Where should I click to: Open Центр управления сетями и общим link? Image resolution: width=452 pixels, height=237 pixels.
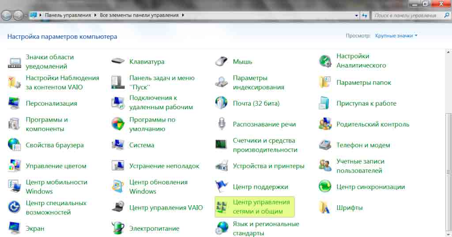click(261, 207)
